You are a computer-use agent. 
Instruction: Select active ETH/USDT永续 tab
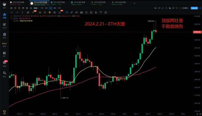point(39,3)
